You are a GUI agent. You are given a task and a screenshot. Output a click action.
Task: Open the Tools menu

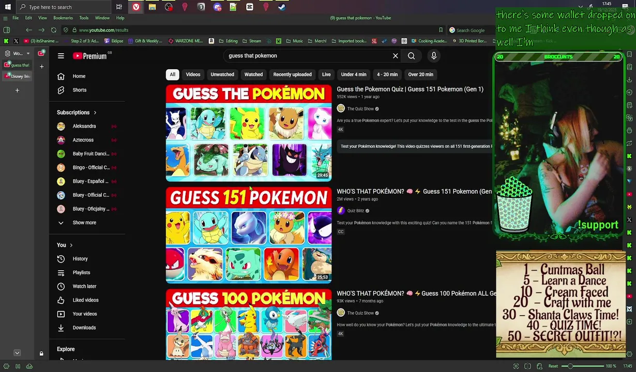coord(84,18)
